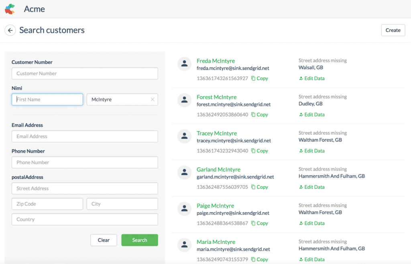Click the last name field containing McIntyre
The height and width of the screenshot is (264, 411).
(122, 100)
